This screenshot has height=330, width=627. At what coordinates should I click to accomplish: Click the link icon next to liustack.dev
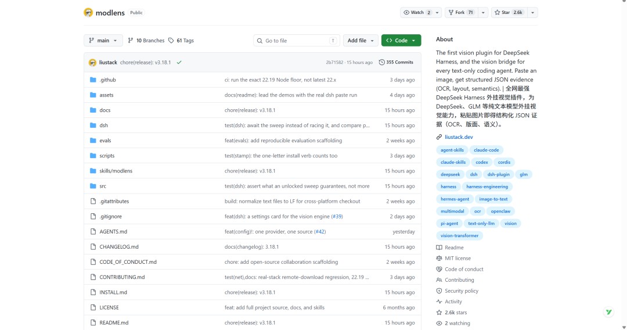tap(439, 137)
